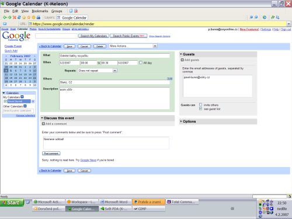Switch to GIMP in the taskbar
The height and width of the screenshot is (219, 292).
[149, 209]
